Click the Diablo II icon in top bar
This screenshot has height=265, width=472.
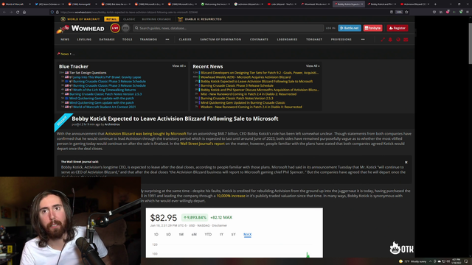coord(180,19)
